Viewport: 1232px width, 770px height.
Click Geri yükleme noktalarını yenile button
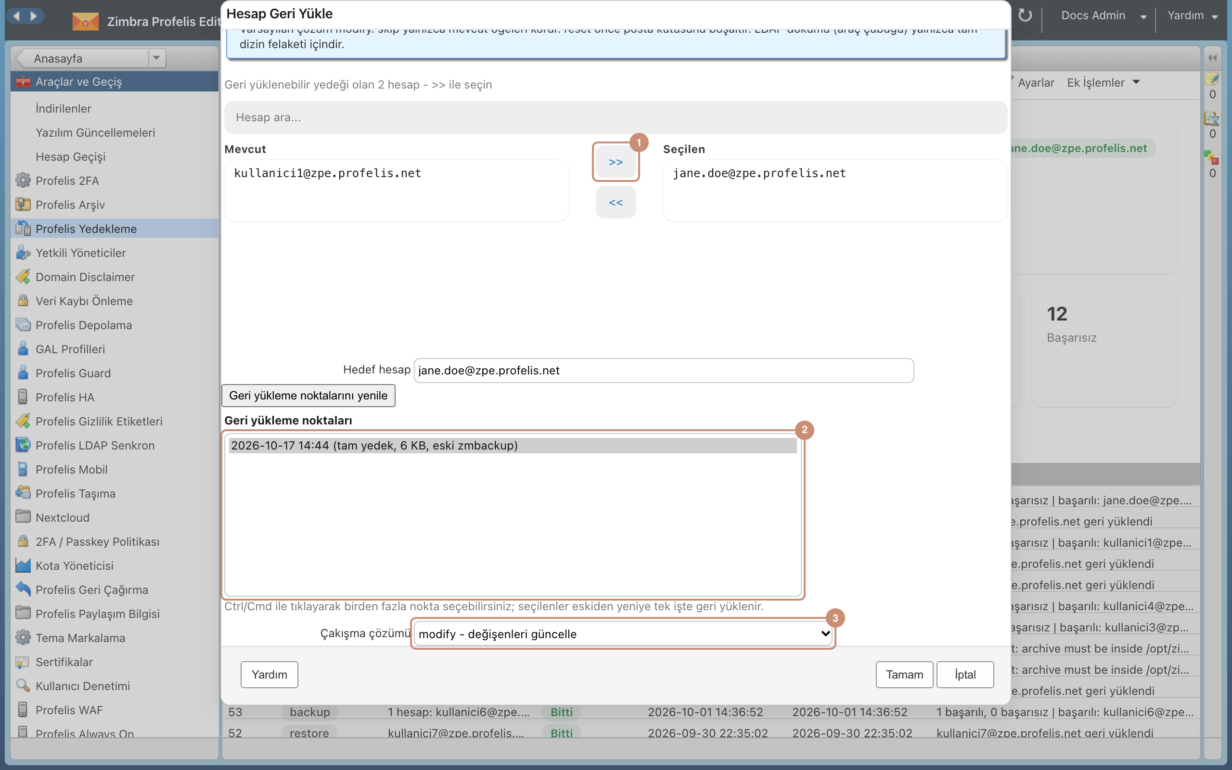[308, 396]
